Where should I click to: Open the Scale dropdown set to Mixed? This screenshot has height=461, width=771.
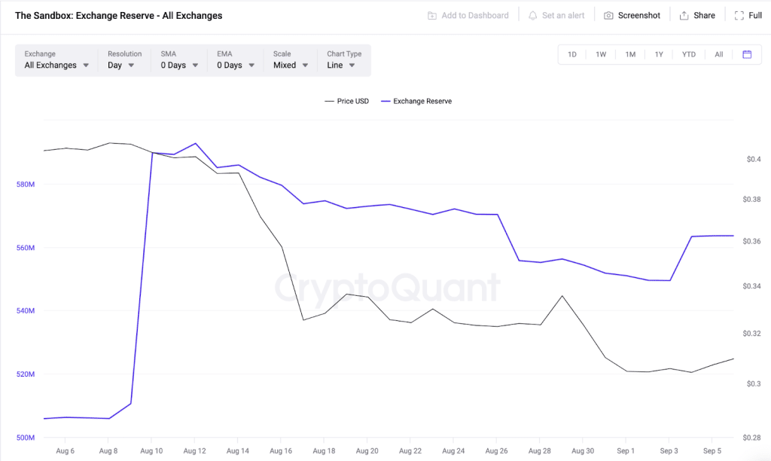point(291,60)
